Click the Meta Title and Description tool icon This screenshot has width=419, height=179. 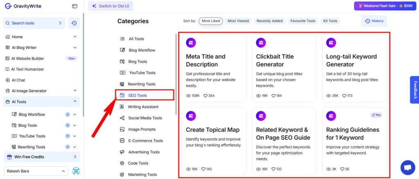(x=191, y=43)
